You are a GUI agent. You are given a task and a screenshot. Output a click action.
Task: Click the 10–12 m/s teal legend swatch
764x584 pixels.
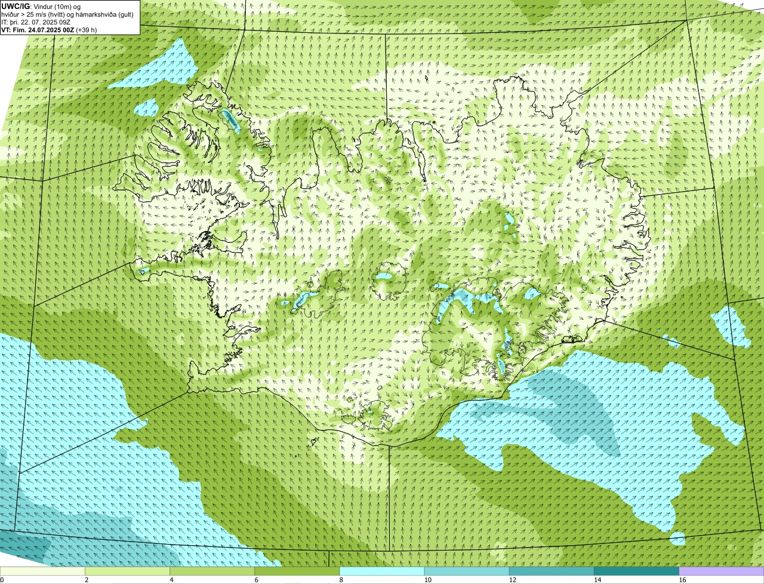(x=467, y=571)
